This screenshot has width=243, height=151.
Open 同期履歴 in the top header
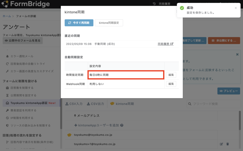164,4
